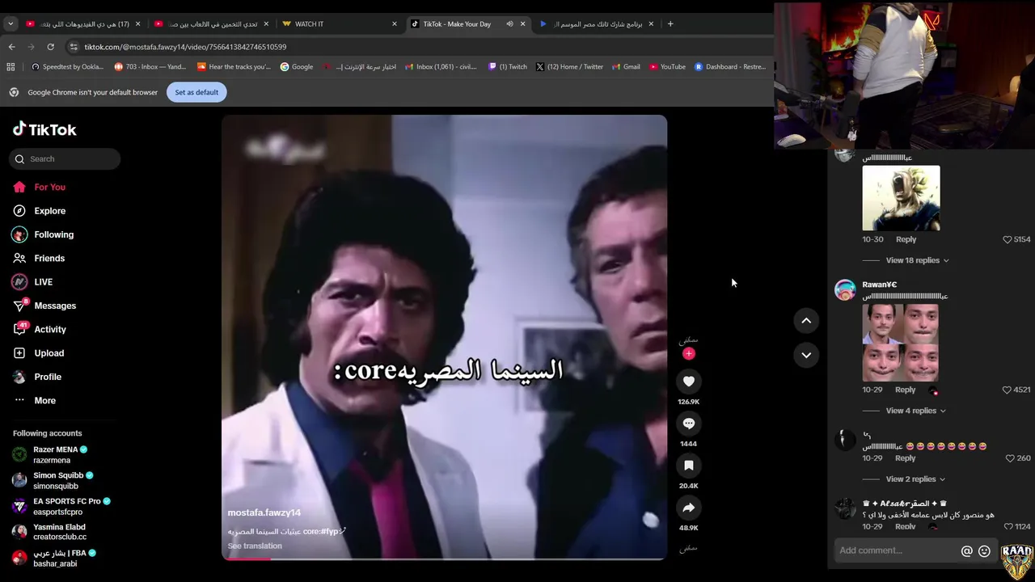Expand View 2 replies
Screen dimensions: 1035x582
915,479
